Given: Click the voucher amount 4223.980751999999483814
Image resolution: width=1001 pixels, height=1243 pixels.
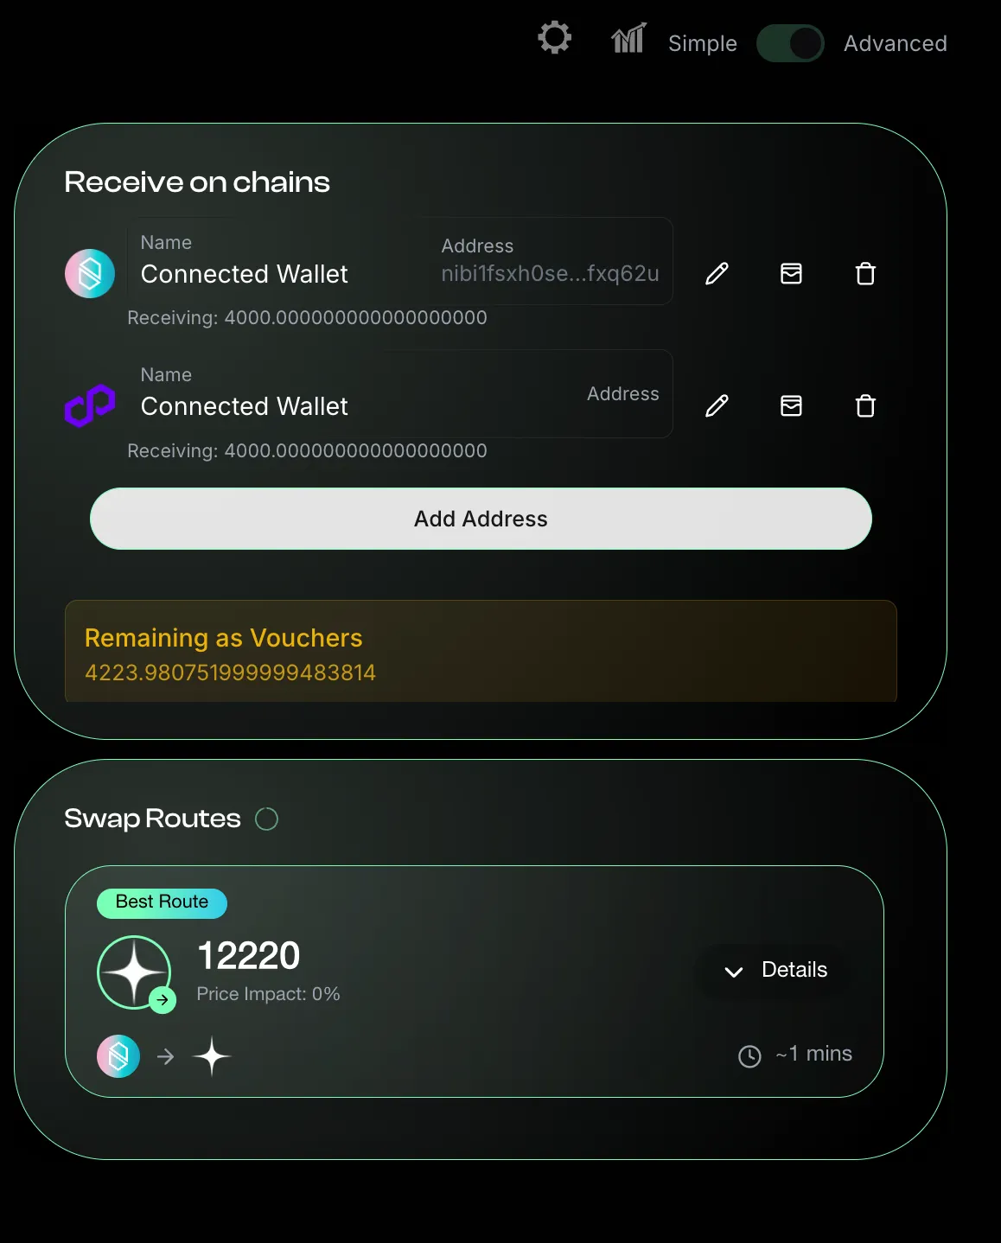Looking at the screenshot, I should click(x=230, y=672).
